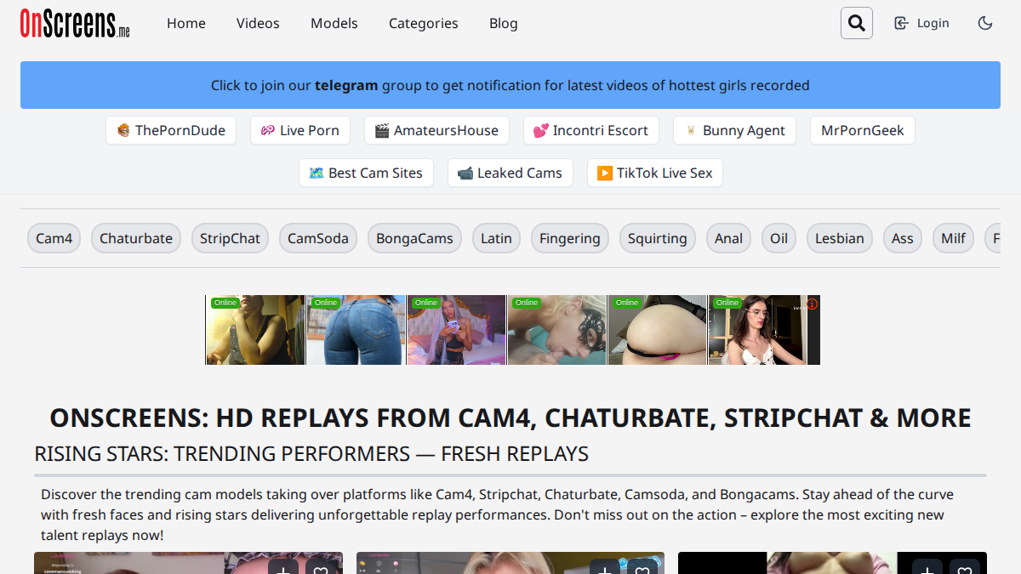This screenshot has width=1021, height=574.
Task: Click the Login button
Action: coord(921,23)
